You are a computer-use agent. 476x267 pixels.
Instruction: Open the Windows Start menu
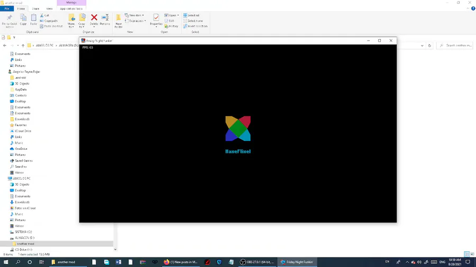pos(6,262)
